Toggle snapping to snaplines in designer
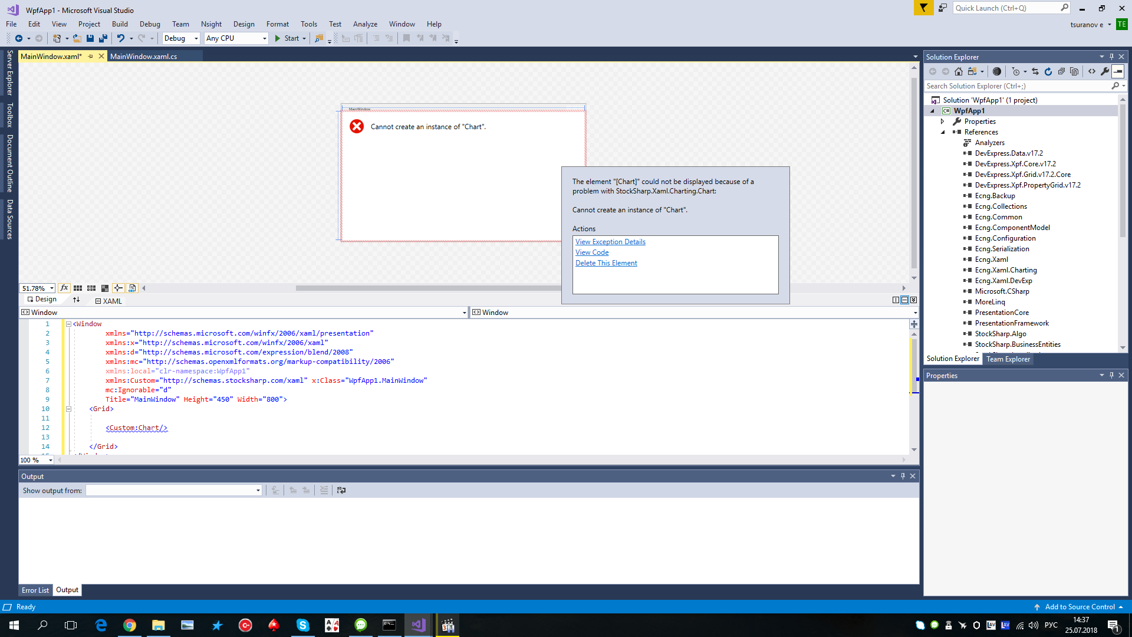 point(119,288)
